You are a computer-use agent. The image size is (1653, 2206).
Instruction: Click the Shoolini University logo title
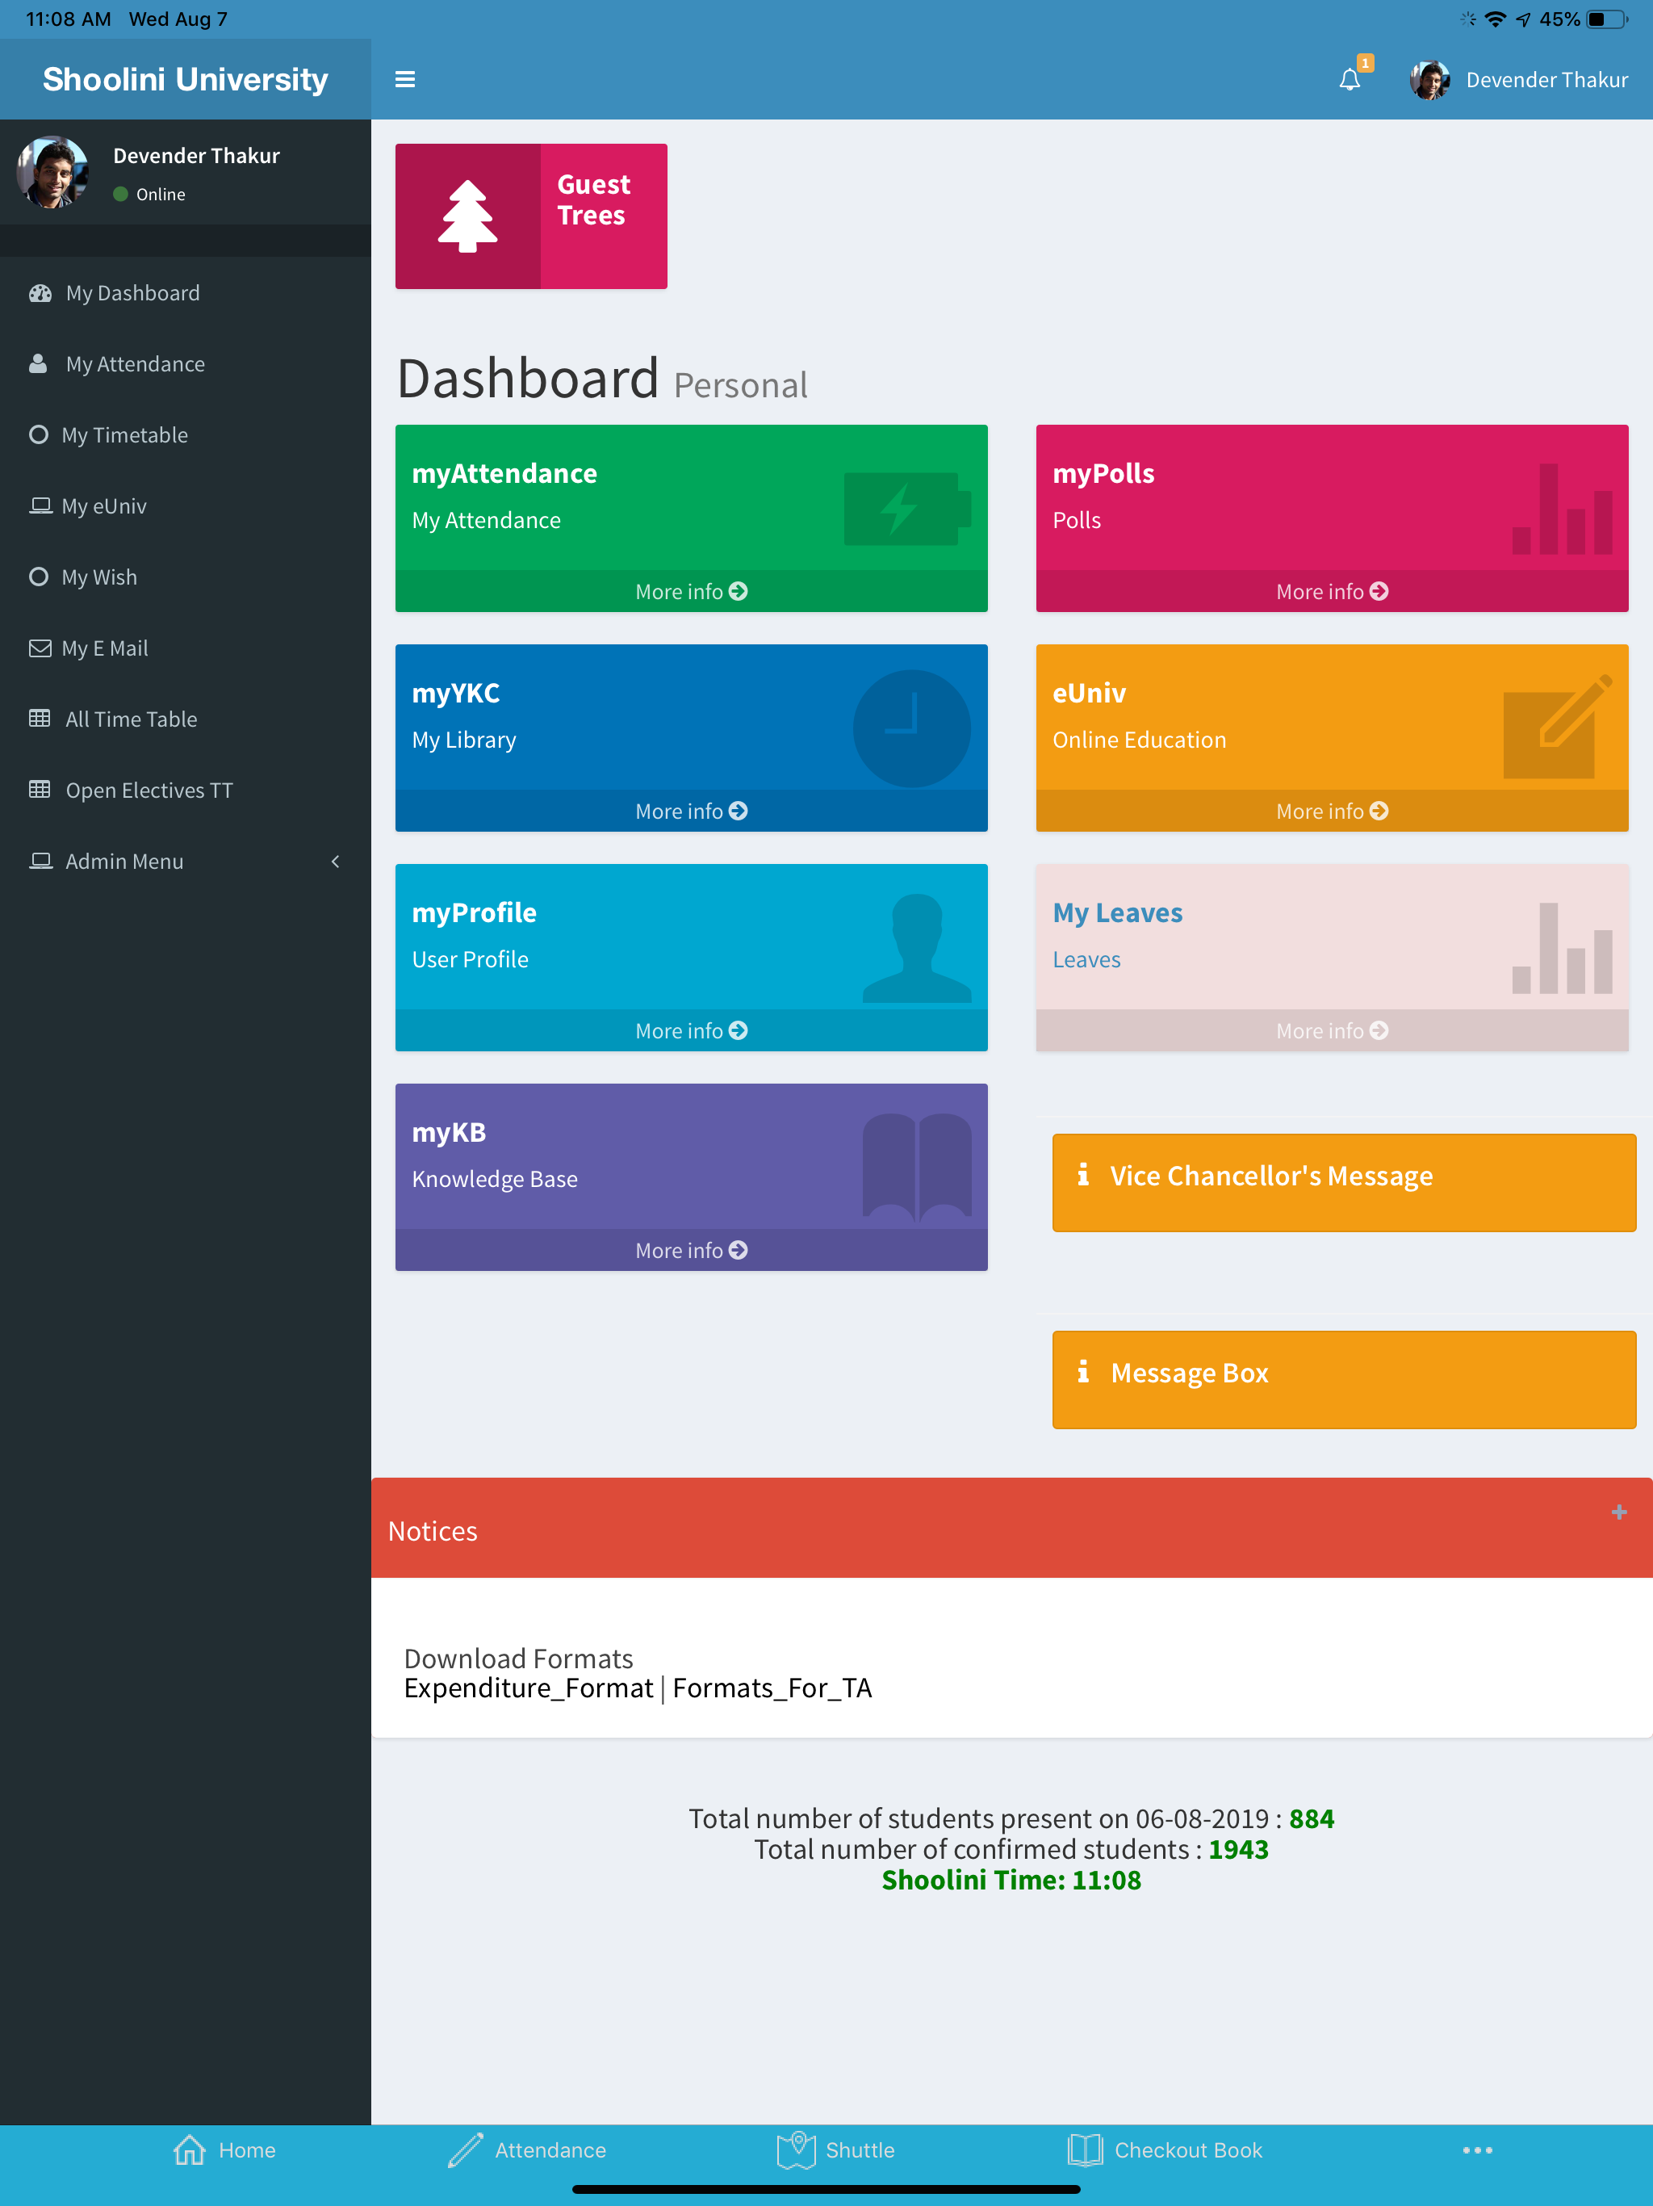click(186, 80)
